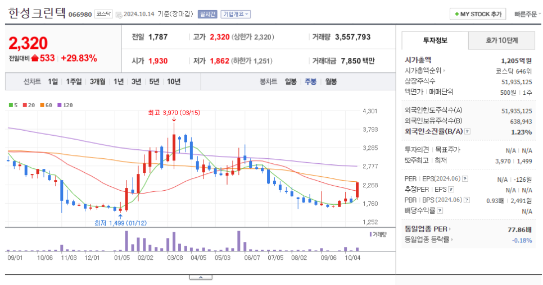Click the 외국인소진율 value 1.23%
Screen dimensions: 543x285
[522, 132]
